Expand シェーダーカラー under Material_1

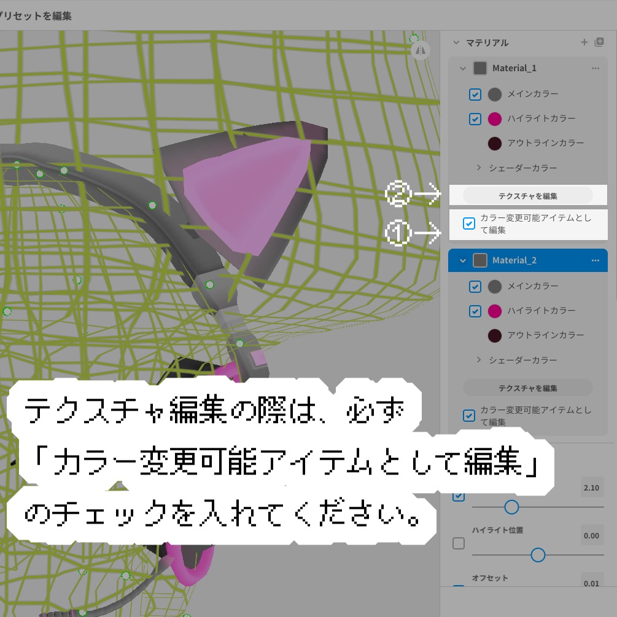pyautogui.click(x=479, y=167)
